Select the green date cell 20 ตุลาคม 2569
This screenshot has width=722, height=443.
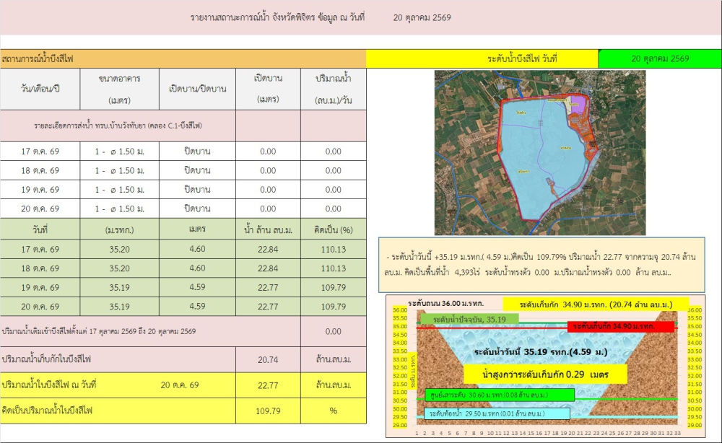[660, 59]
